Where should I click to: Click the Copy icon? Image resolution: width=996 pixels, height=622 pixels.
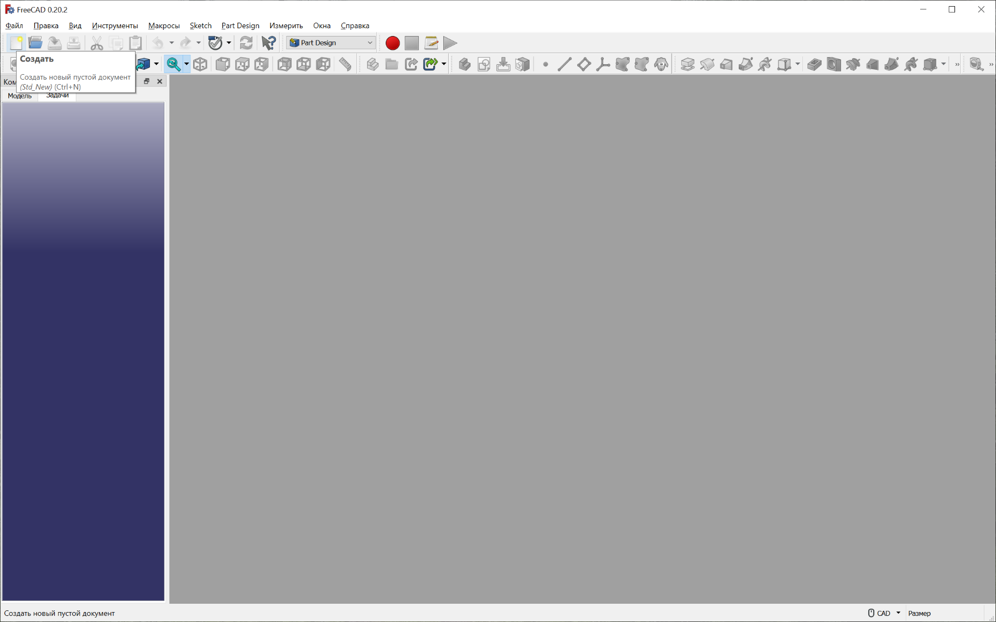click(x=116, y=43)
